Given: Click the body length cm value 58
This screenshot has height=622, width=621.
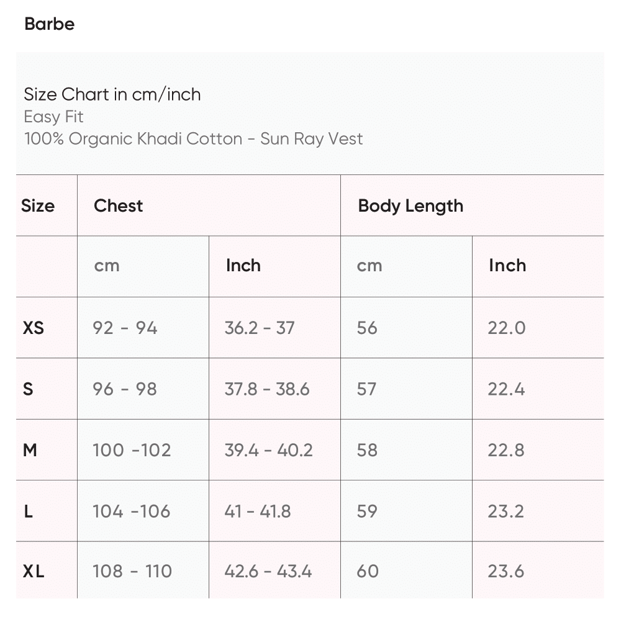Looking at the screenshot, I should pos(367,450).
